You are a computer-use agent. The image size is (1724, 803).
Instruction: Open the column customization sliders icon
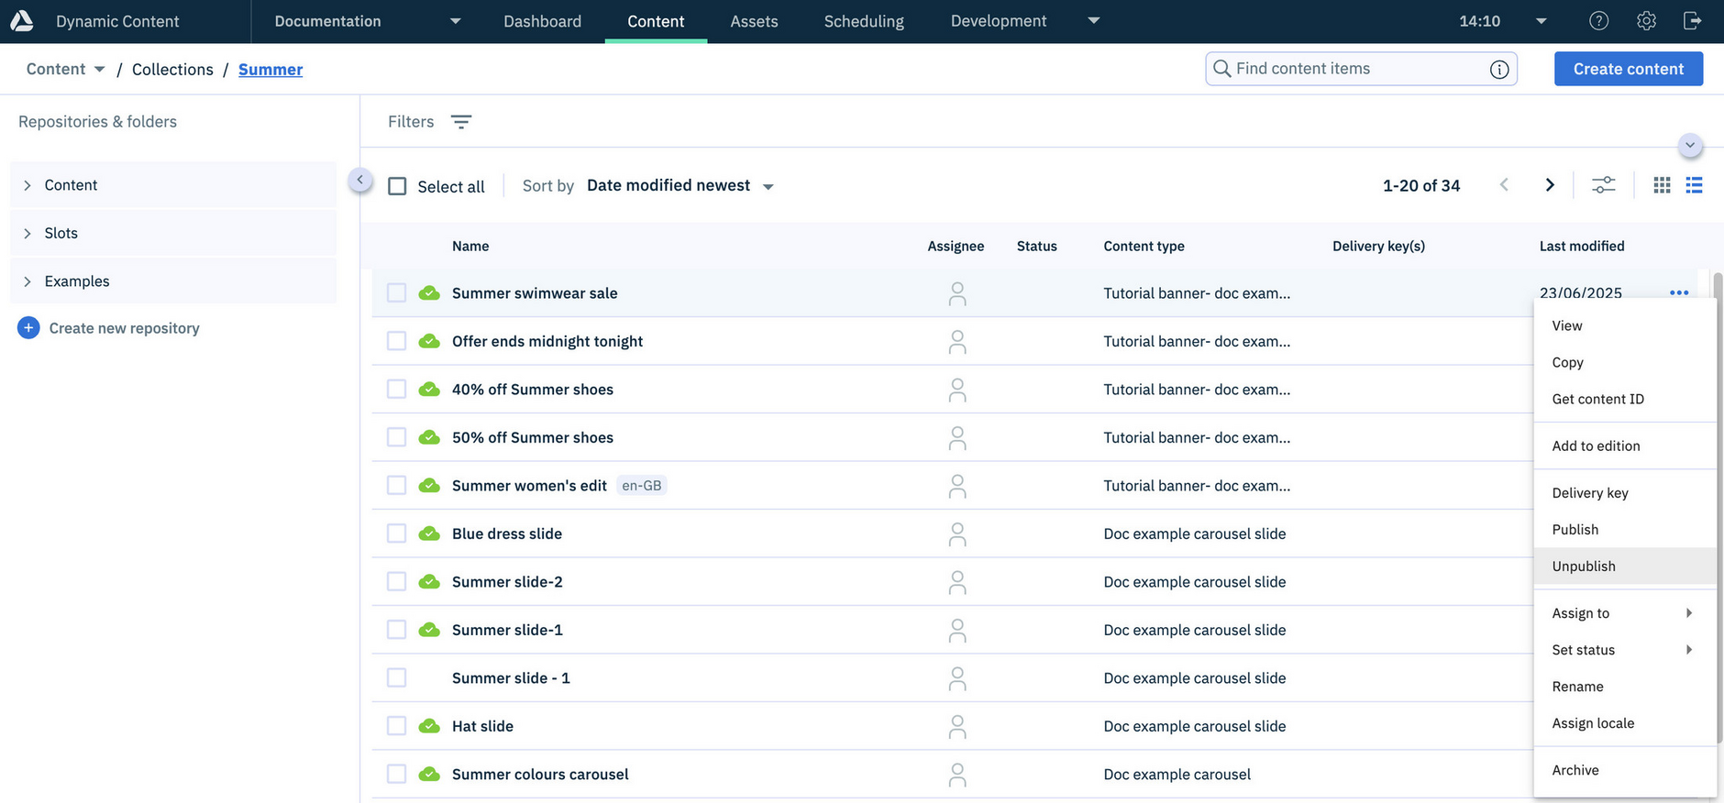tap(1603, 185)
